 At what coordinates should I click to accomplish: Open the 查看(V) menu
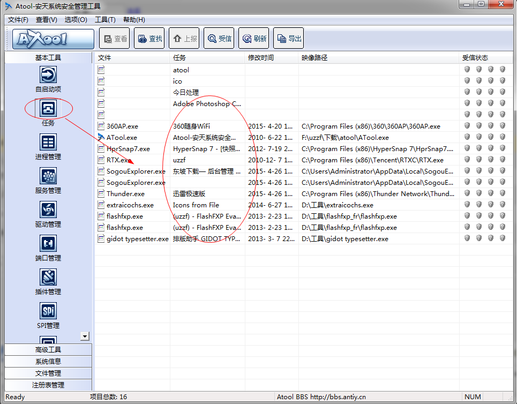click(x=47, y=20)
